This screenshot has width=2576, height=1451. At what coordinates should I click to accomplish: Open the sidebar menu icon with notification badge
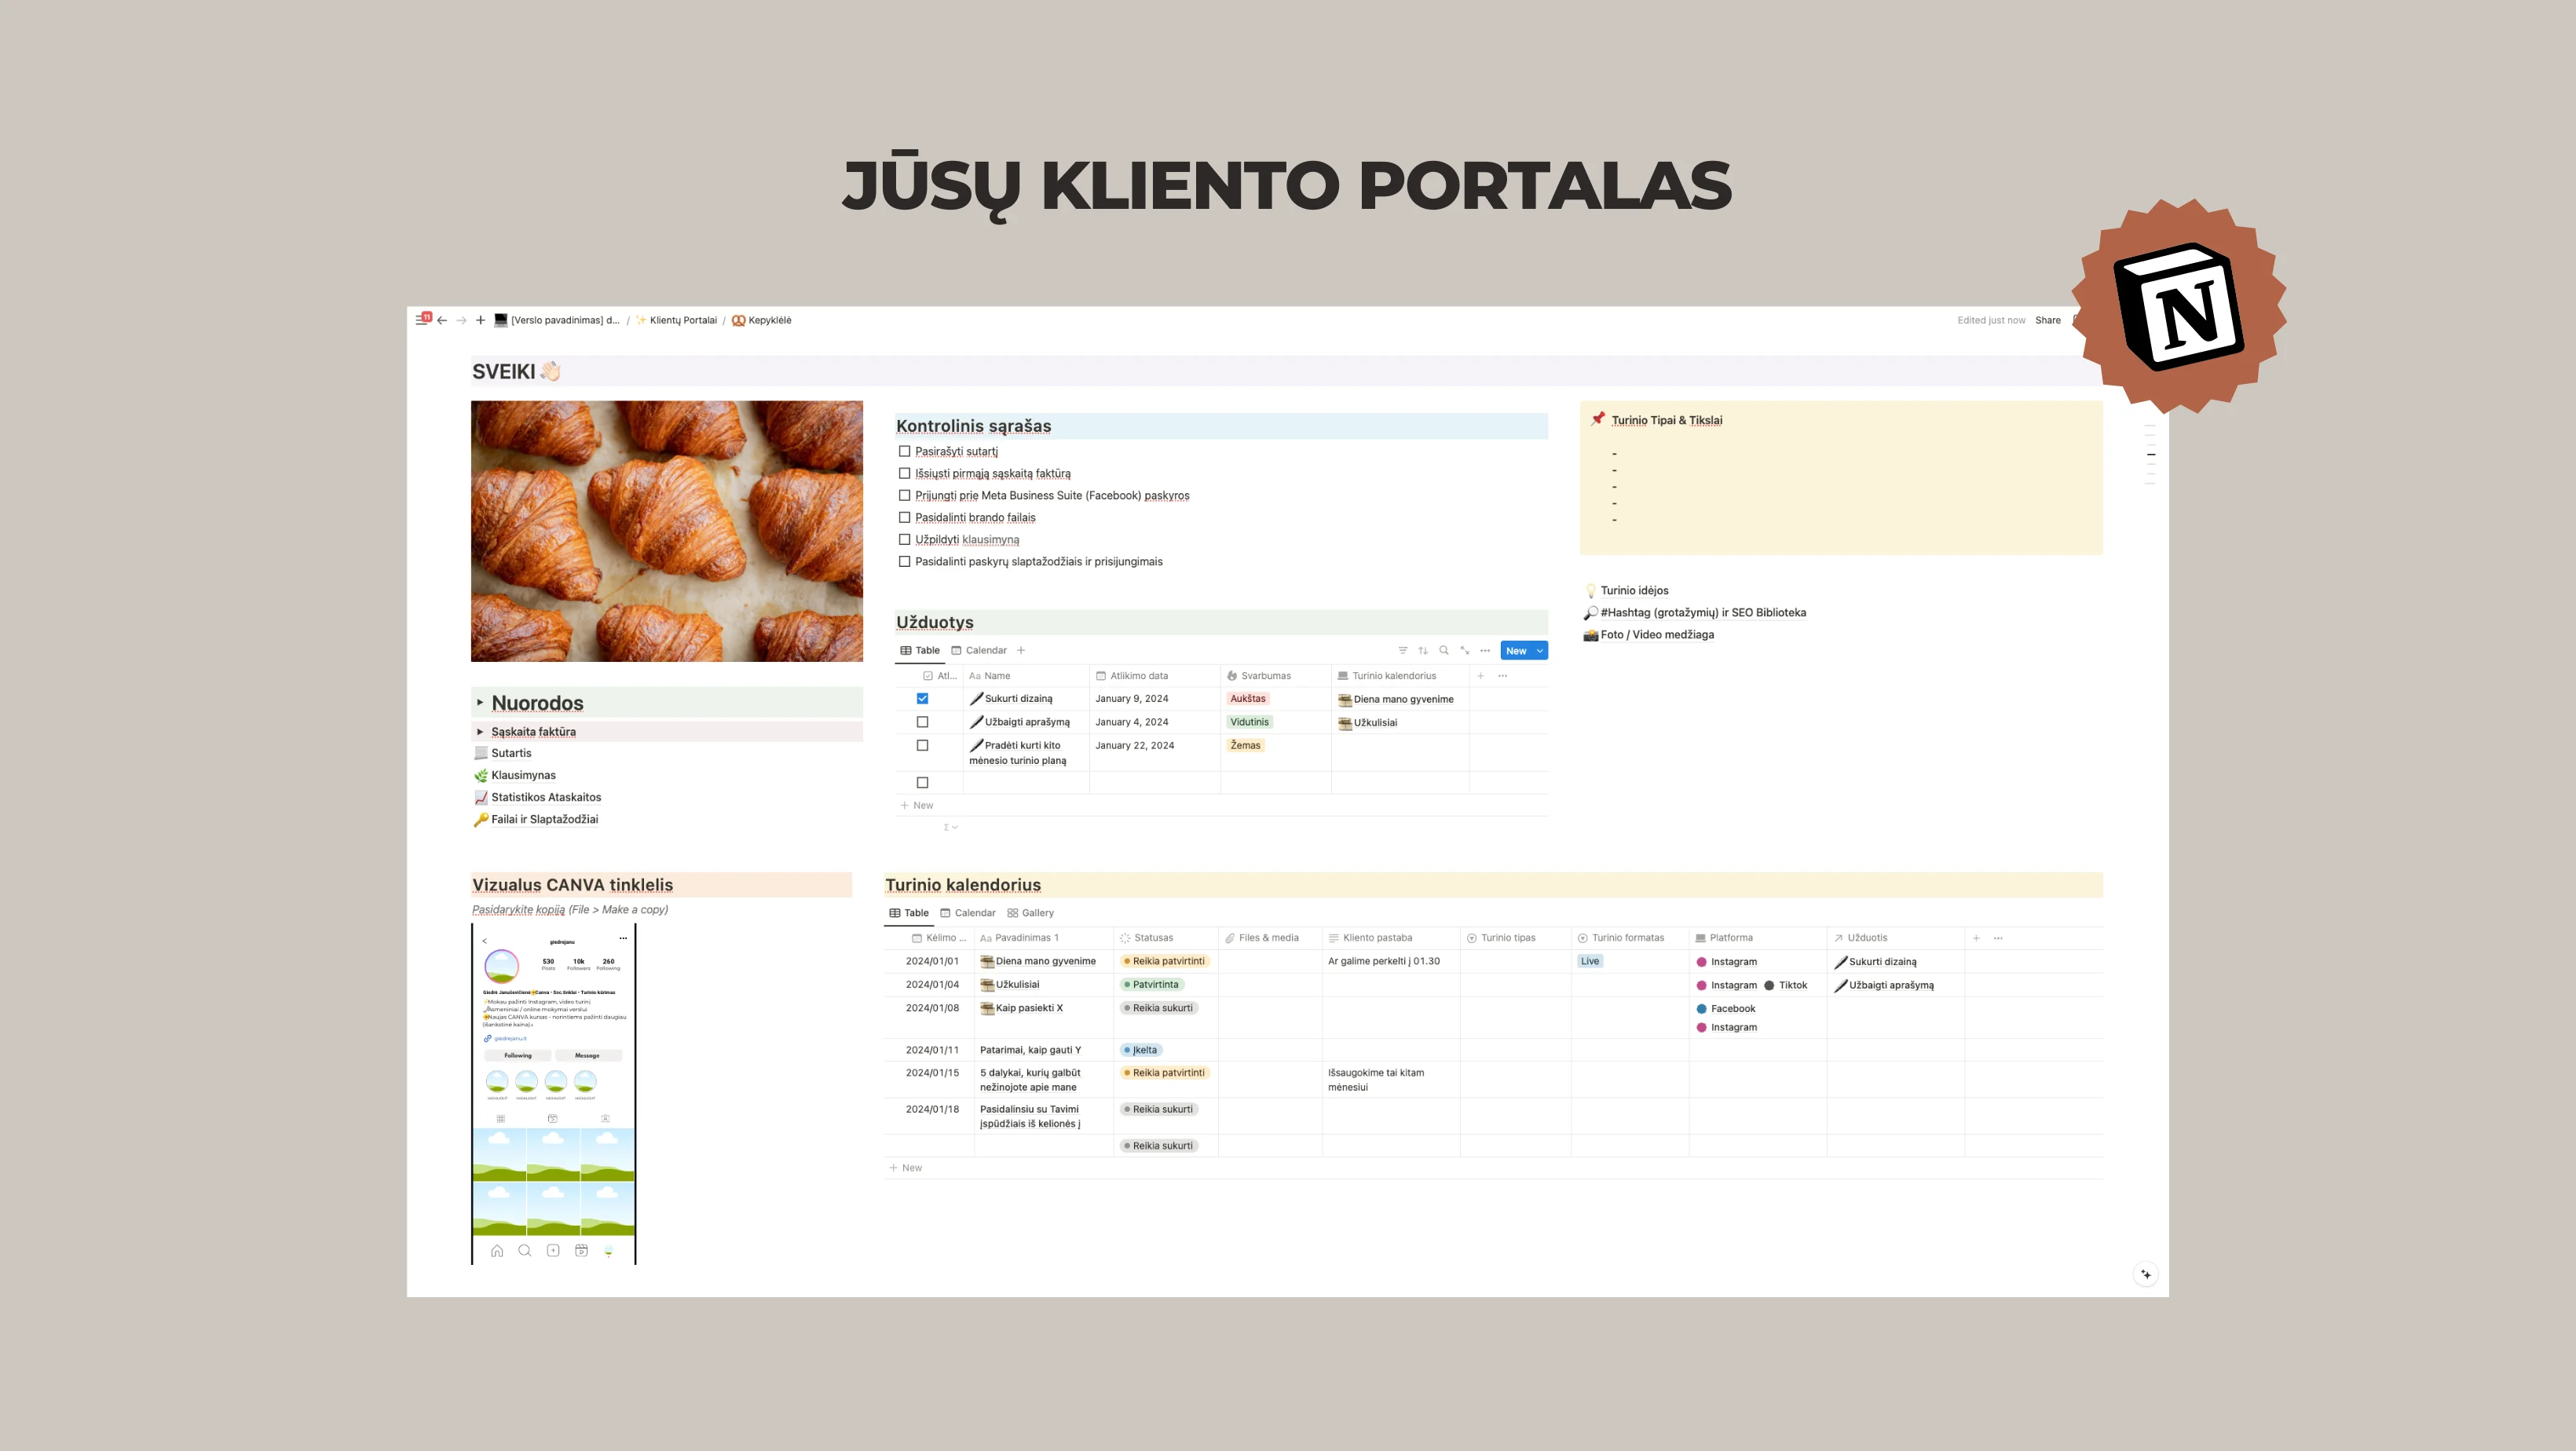(423, 320)
